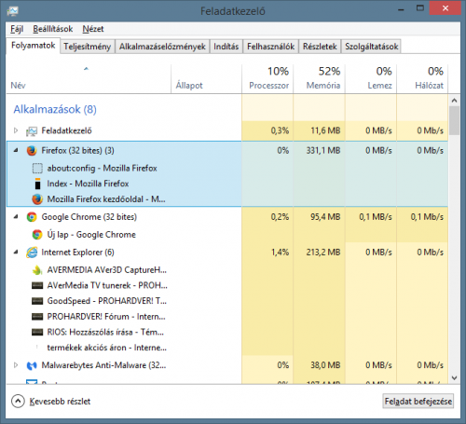
Task: Expand the Feladatkezelő process group
Action: pos(16,130)
